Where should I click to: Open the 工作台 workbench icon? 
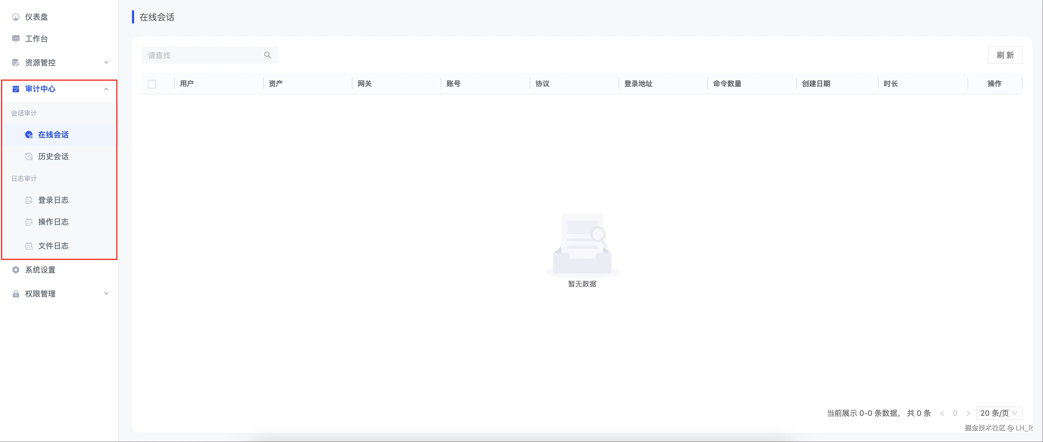click(x=15, y=38)
